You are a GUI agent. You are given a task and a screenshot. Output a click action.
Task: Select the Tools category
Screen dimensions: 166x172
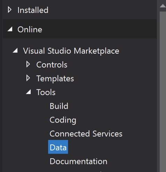click(46, 92)
